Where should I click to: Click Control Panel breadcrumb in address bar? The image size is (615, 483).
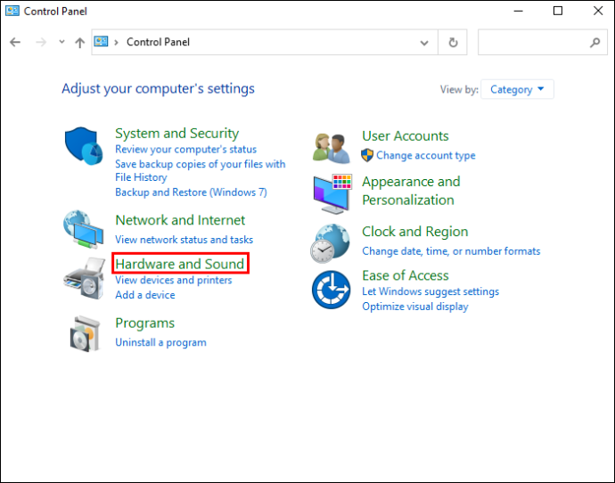(x=158, y=42)
